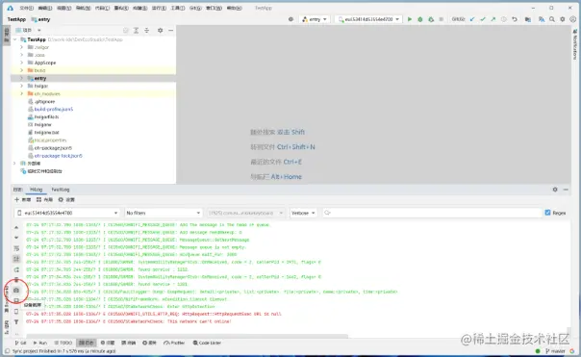Open the Verbose log level dropdown
Screen dimensions: 581x357
[x=303, y=213]
